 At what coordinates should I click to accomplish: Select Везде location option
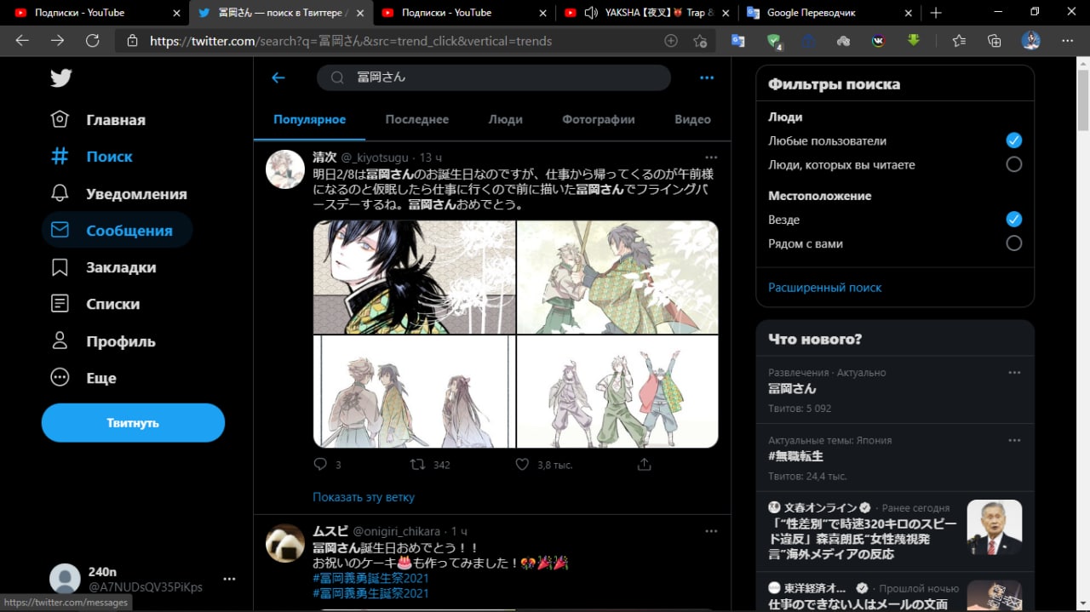tap(1013, 219)
